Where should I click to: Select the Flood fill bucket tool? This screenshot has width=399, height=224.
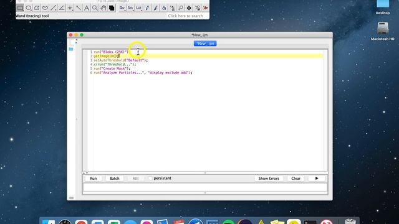(x=164, y=8)
